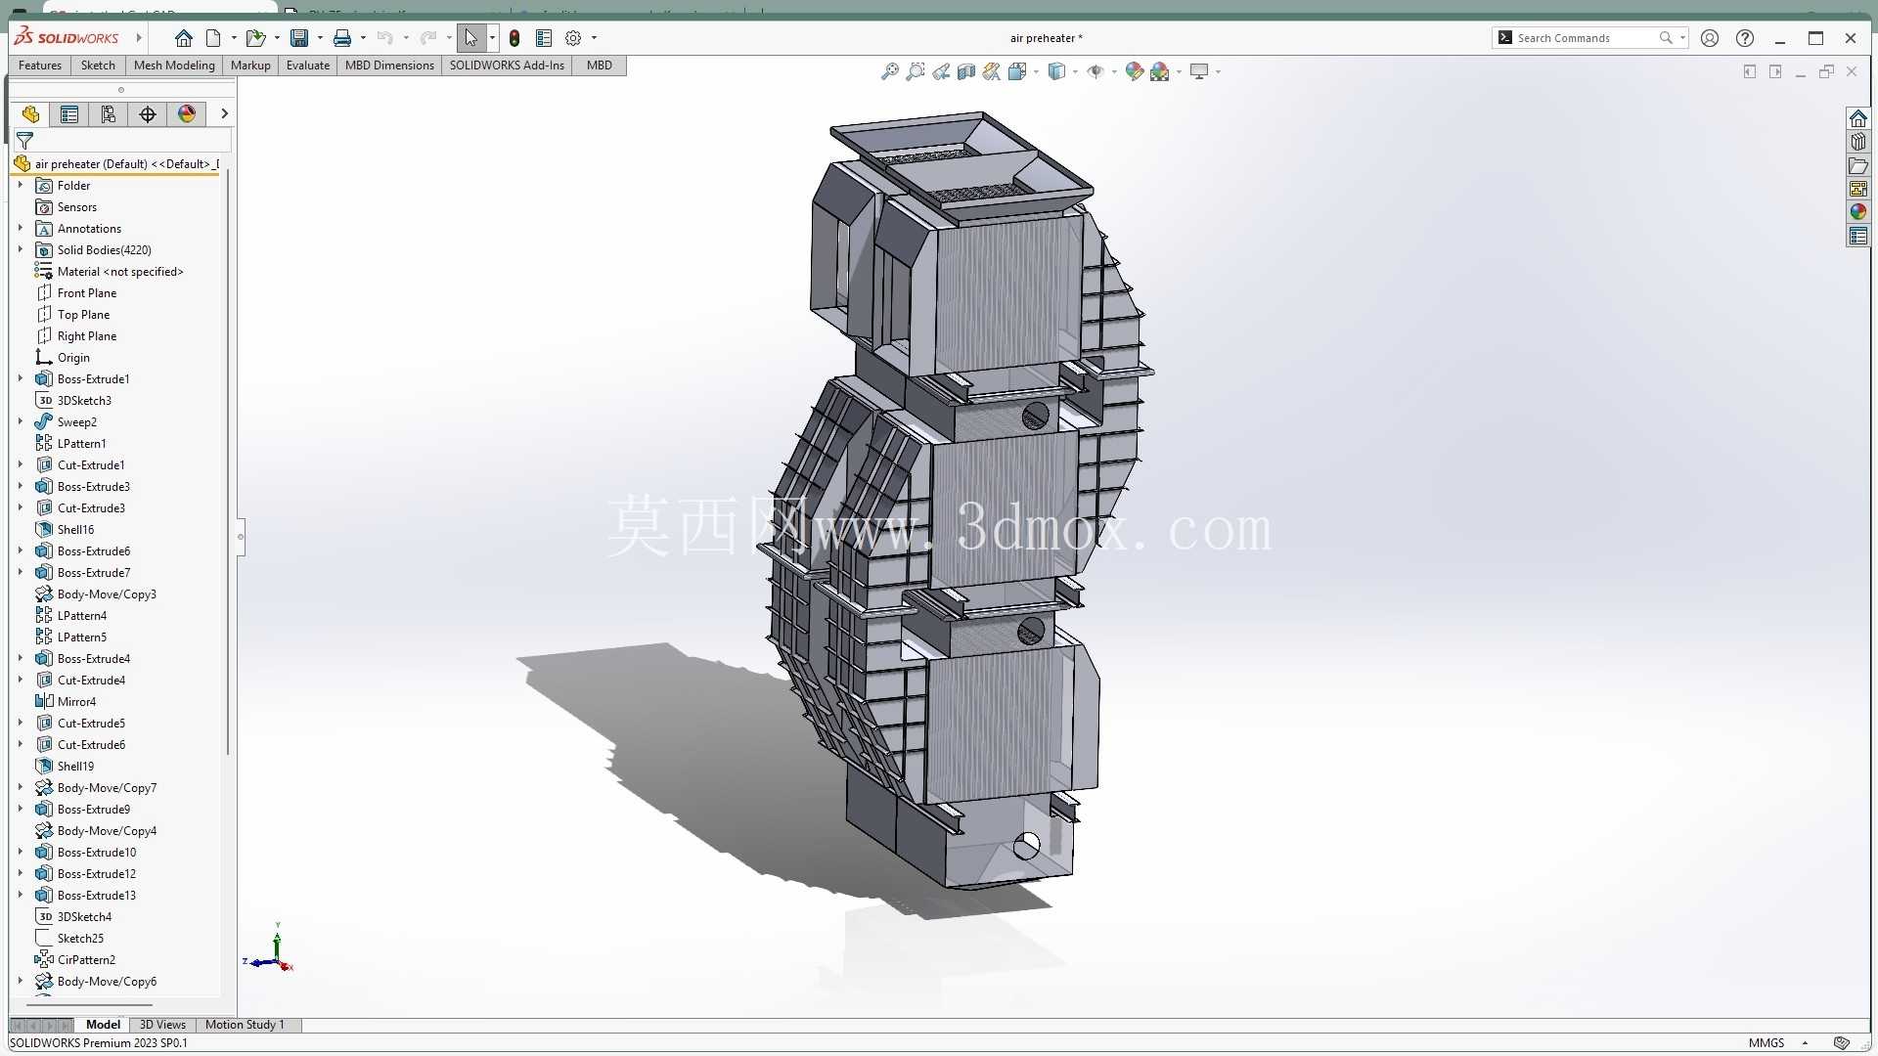Image resolution: width=1878 pixels, height=1056 pixels.
Task: Click the Edit Appearance icon
Action: click(1135, 71)
